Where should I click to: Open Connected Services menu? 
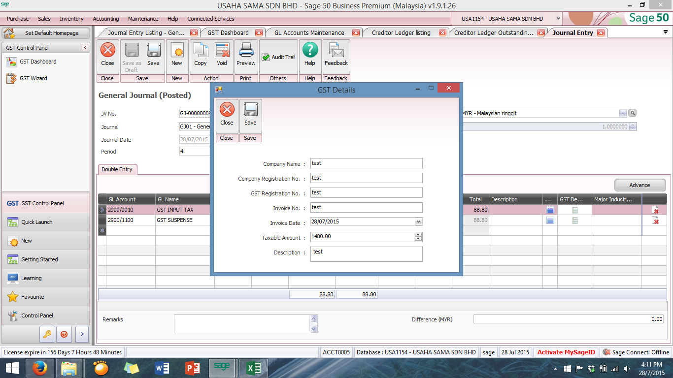(211, 19)
